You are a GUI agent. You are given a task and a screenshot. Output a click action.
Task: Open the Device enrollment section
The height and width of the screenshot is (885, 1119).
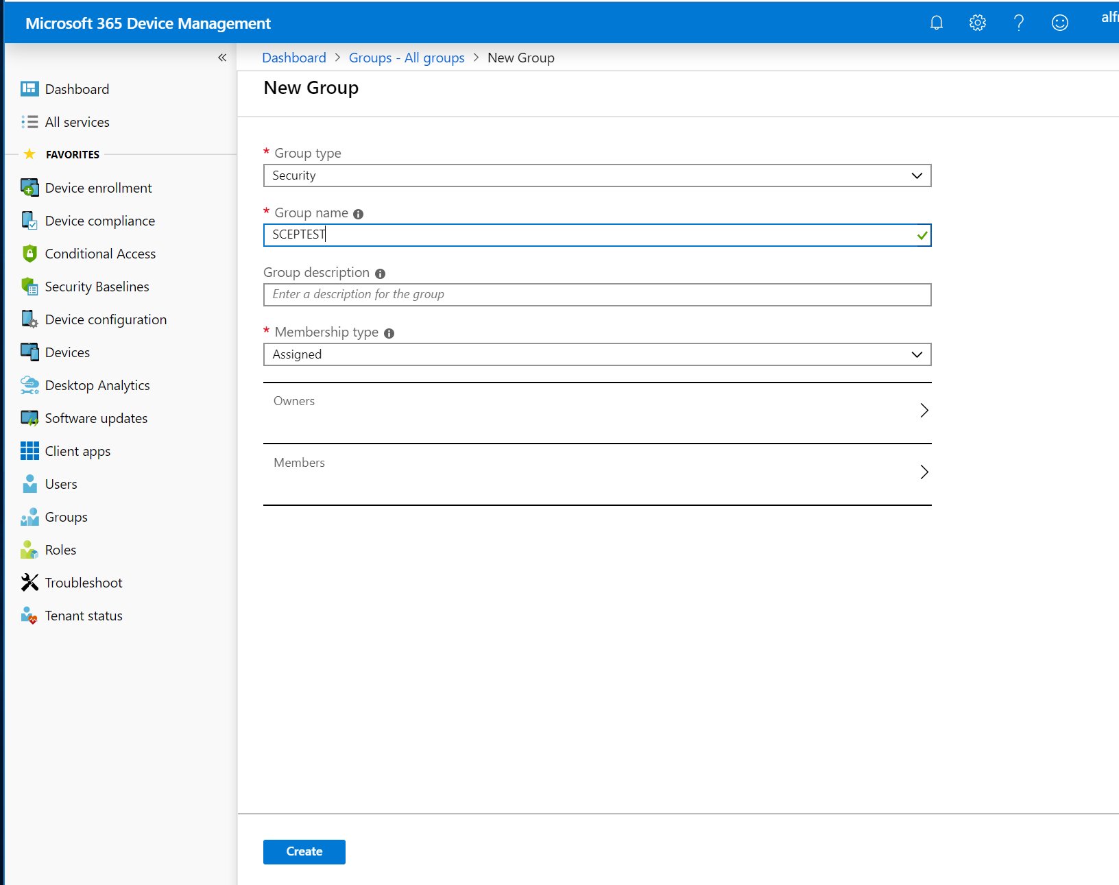coord(98,187)
